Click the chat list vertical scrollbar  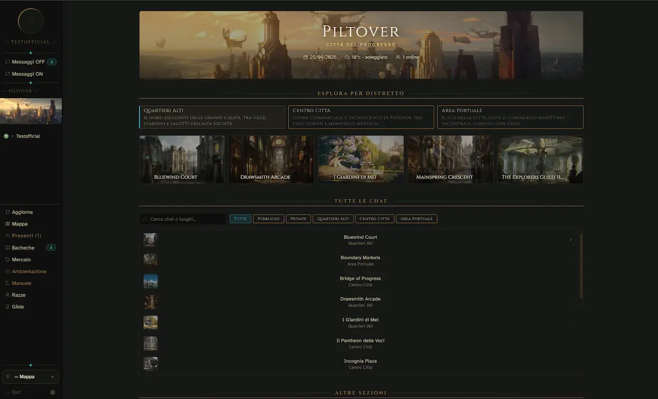click(x=581, y=265)
